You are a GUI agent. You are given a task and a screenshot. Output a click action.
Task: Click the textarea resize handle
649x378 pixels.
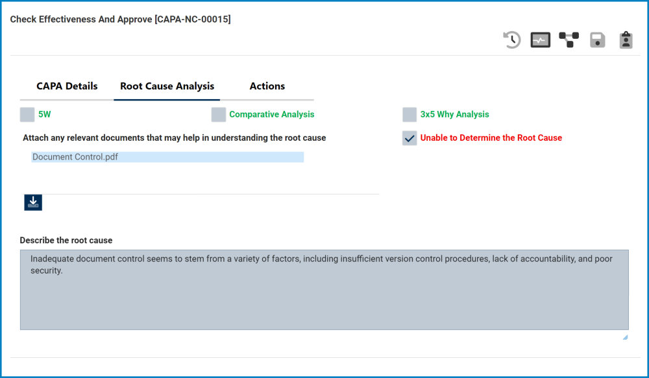point(626,337)
